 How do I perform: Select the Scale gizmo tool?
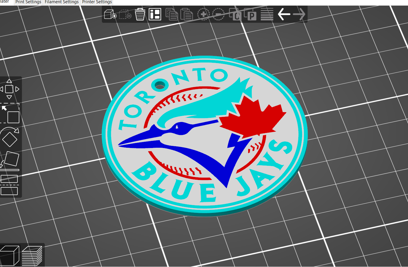pos(10,113)
